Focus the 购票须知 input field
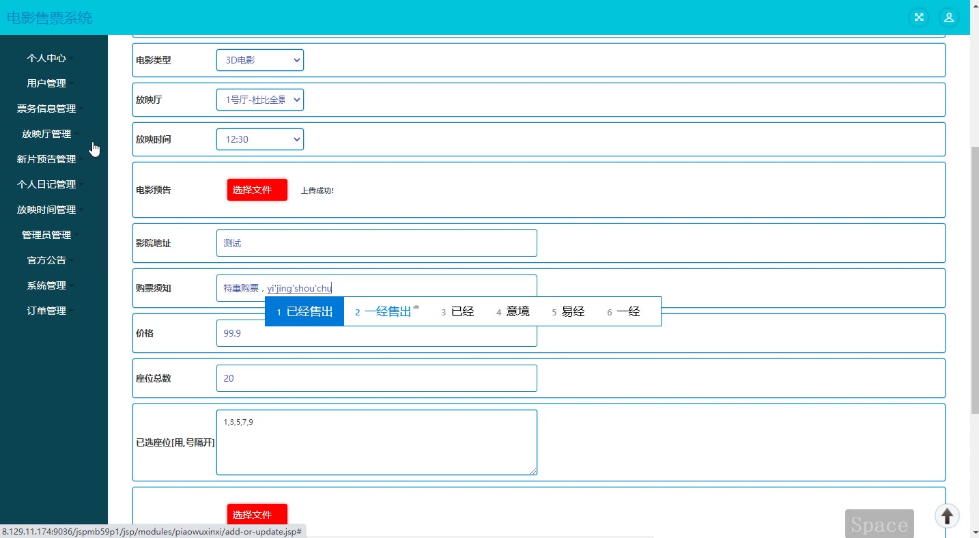Screen dimensions: 979x538 tap(377, 288)
